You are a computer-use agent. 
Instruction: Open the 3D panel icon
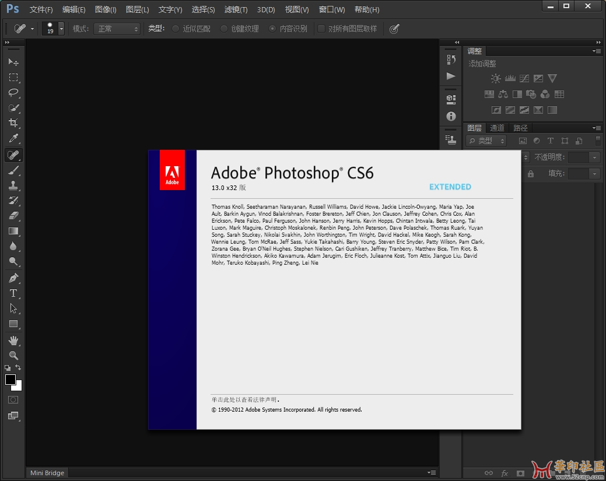click(x=451, y=99)
